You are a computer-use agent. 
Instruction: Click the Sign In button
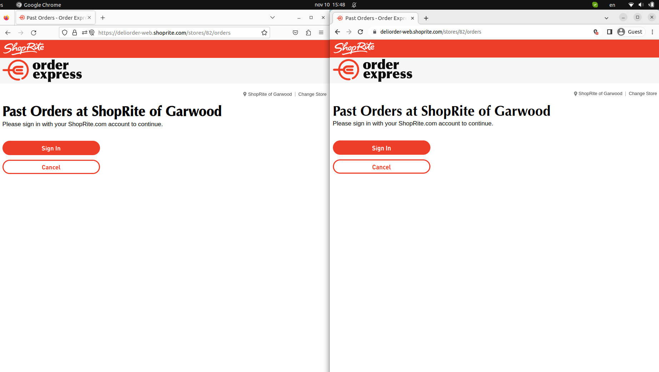click(51, 148)
